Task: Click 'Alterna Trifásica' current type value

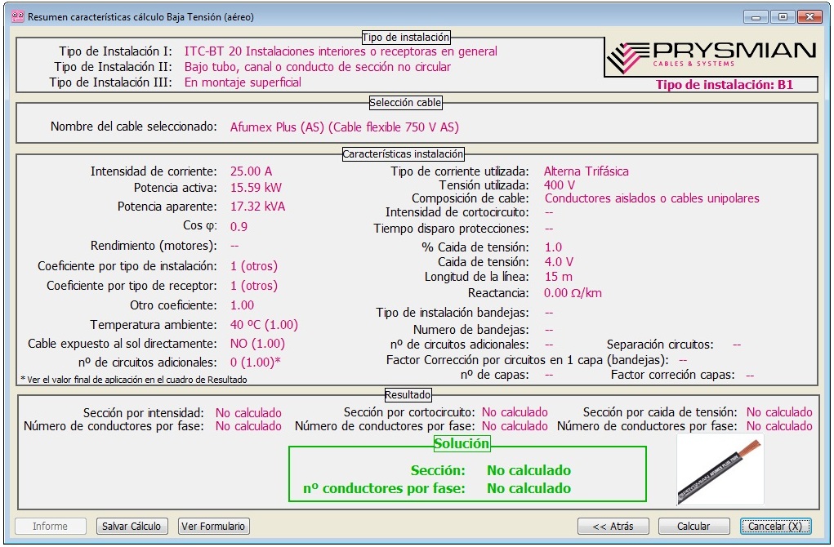Action: point(586,171)
